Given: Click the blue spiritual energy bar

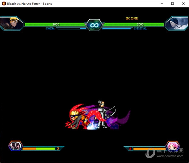Looking at the screenshot, I should (117, 29).
